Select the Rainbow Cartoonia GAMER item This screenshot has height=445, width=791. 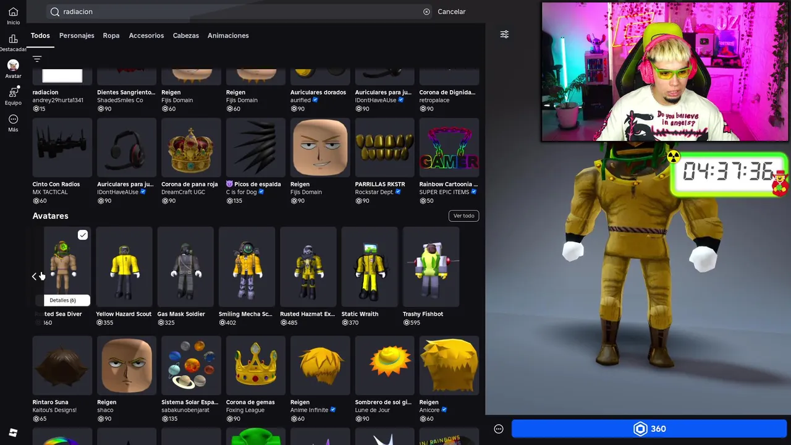pyautogui.click(x=449, y=147)
